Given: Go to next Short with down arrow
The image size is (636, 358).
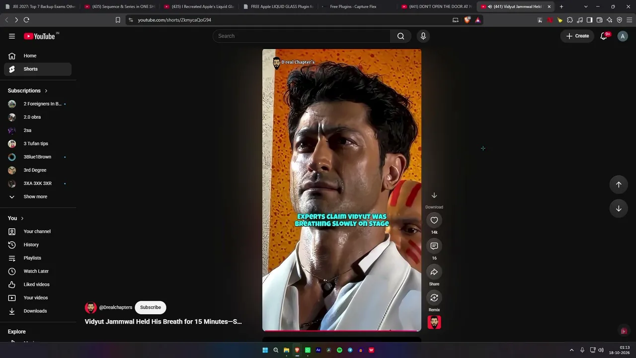Looking at the screenshot, I should (x=619, y=208).
